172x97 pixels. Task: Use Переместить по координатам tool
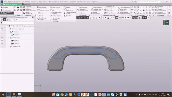pos(97,10)
